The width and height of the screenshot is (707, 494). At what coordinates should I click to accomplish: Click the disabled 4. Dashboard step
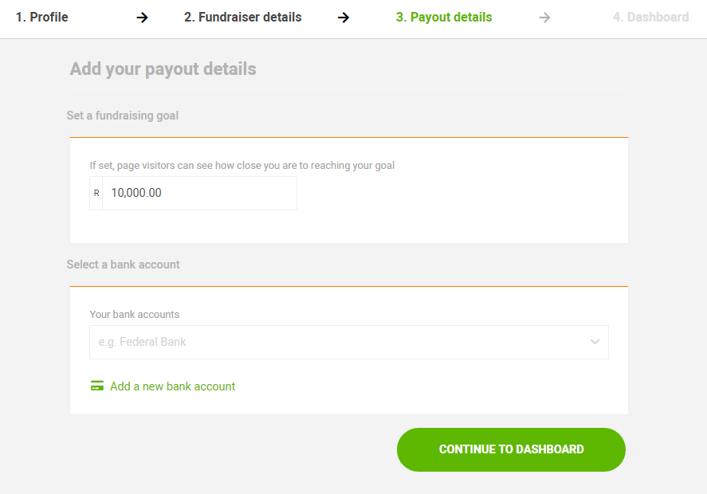pyautogui.click(x=650, y=18)
